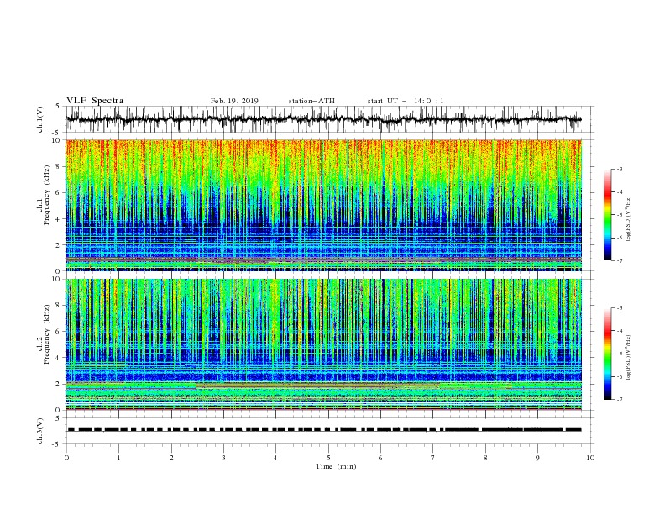Click the "start UT = 14:0 :1" text
This screenshot has height=514, width=665.
pyautogui.click(x=406, y=101)
